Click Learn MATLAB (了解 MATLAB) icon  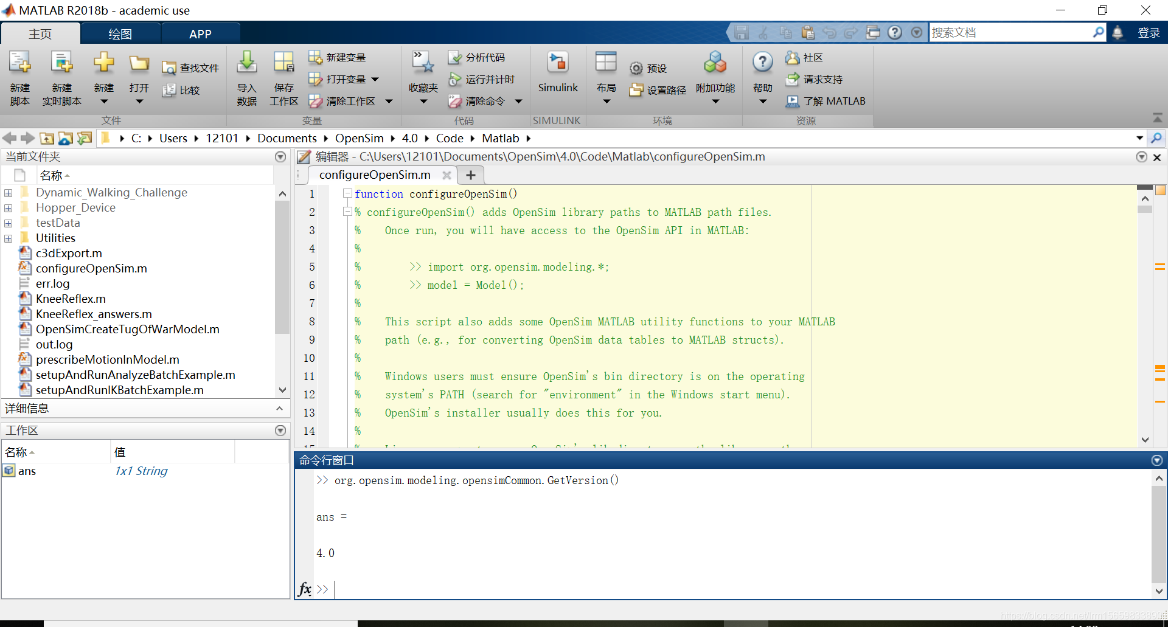tap(792, 101)
